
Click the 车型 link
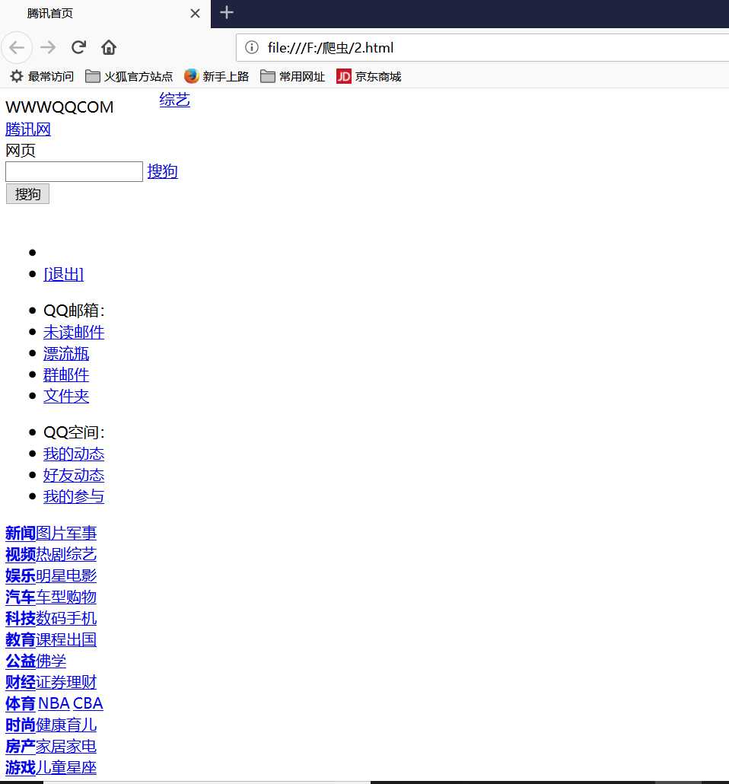click(51, 597)
